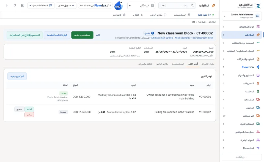This screenshot has width=264, height=162.
Task: Click the VO-00002 number cell
Action: point(205,112)
